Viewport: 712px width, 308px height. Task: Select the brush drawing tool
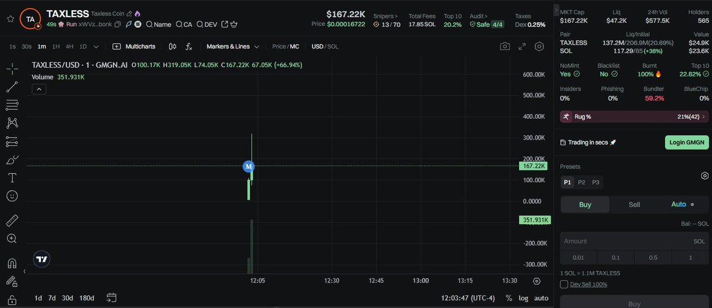click(12, 160)
